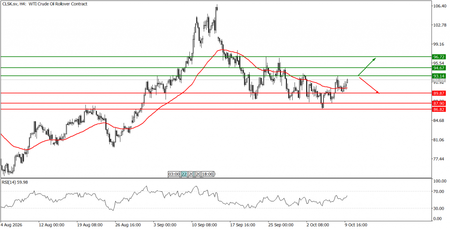This screenshot has height=229, width=450.
Task: Click the 84.68 price scale value
Action: click(x=440, y=121)
